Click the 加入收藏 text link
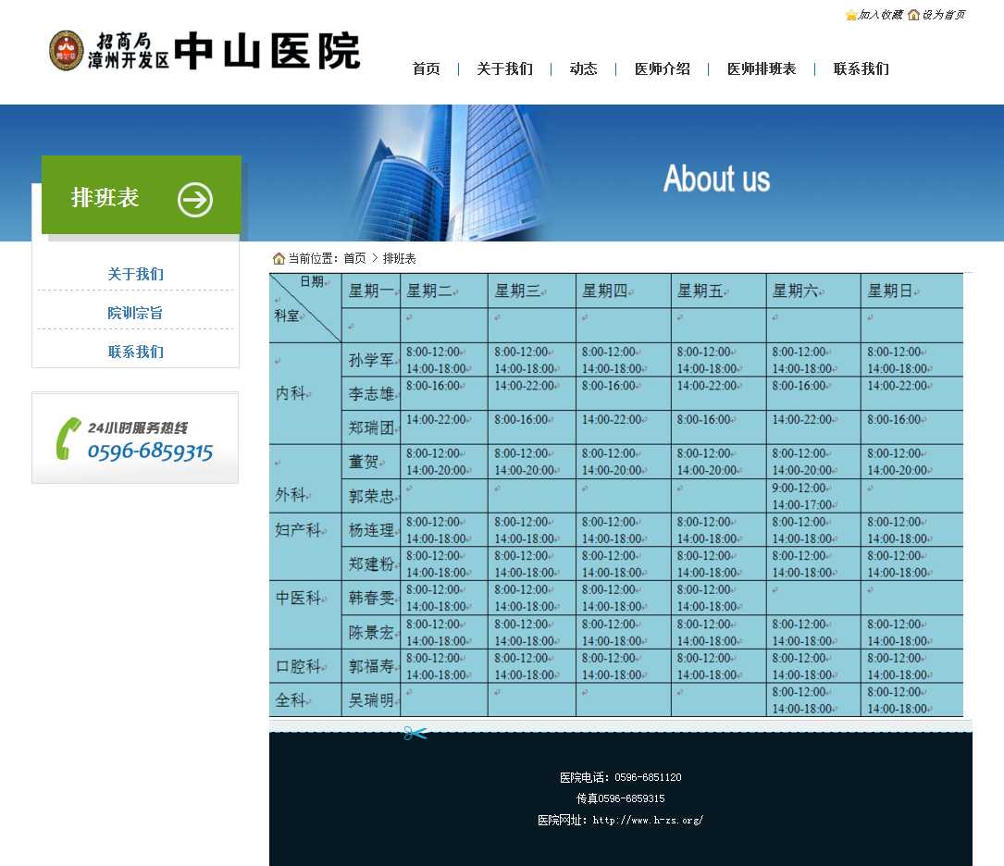The image size is (1004, 866). click(x=880, y=15)
